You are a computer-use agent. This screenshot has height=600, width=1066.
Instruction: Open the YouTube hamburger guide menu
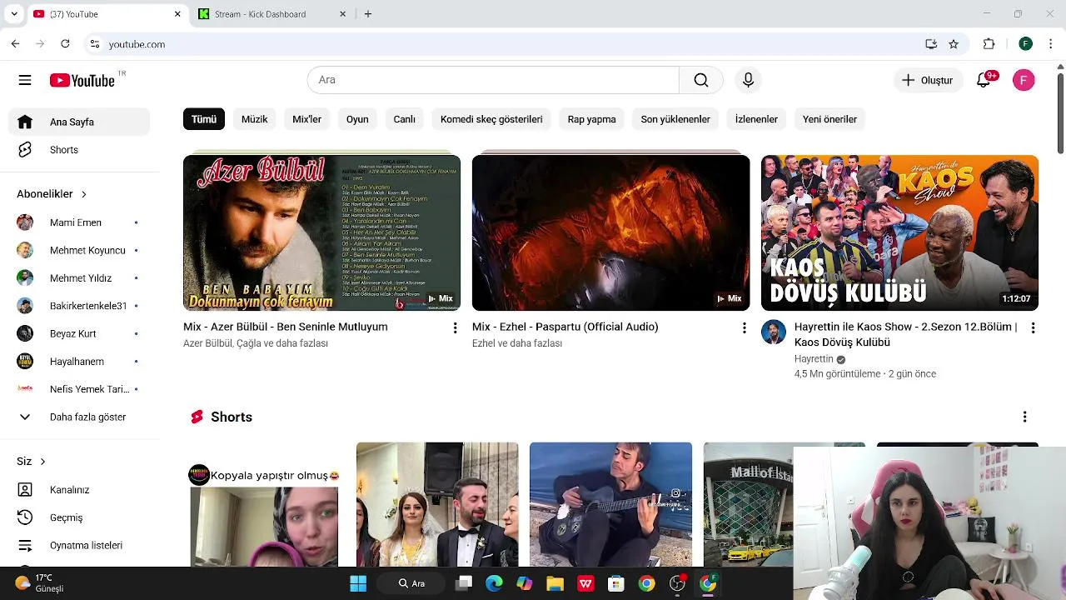(25, 80)
